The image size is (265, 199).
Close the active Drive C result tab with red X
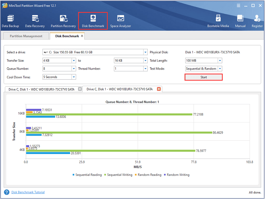click(x=159, y=89)
